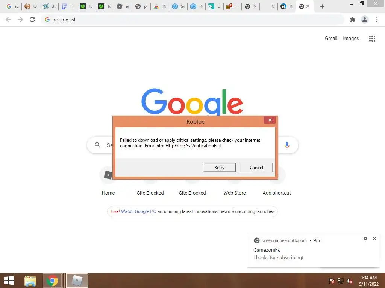Switch to Roblox on the taskbar
The image size is (385, 288).
point(77,280)
